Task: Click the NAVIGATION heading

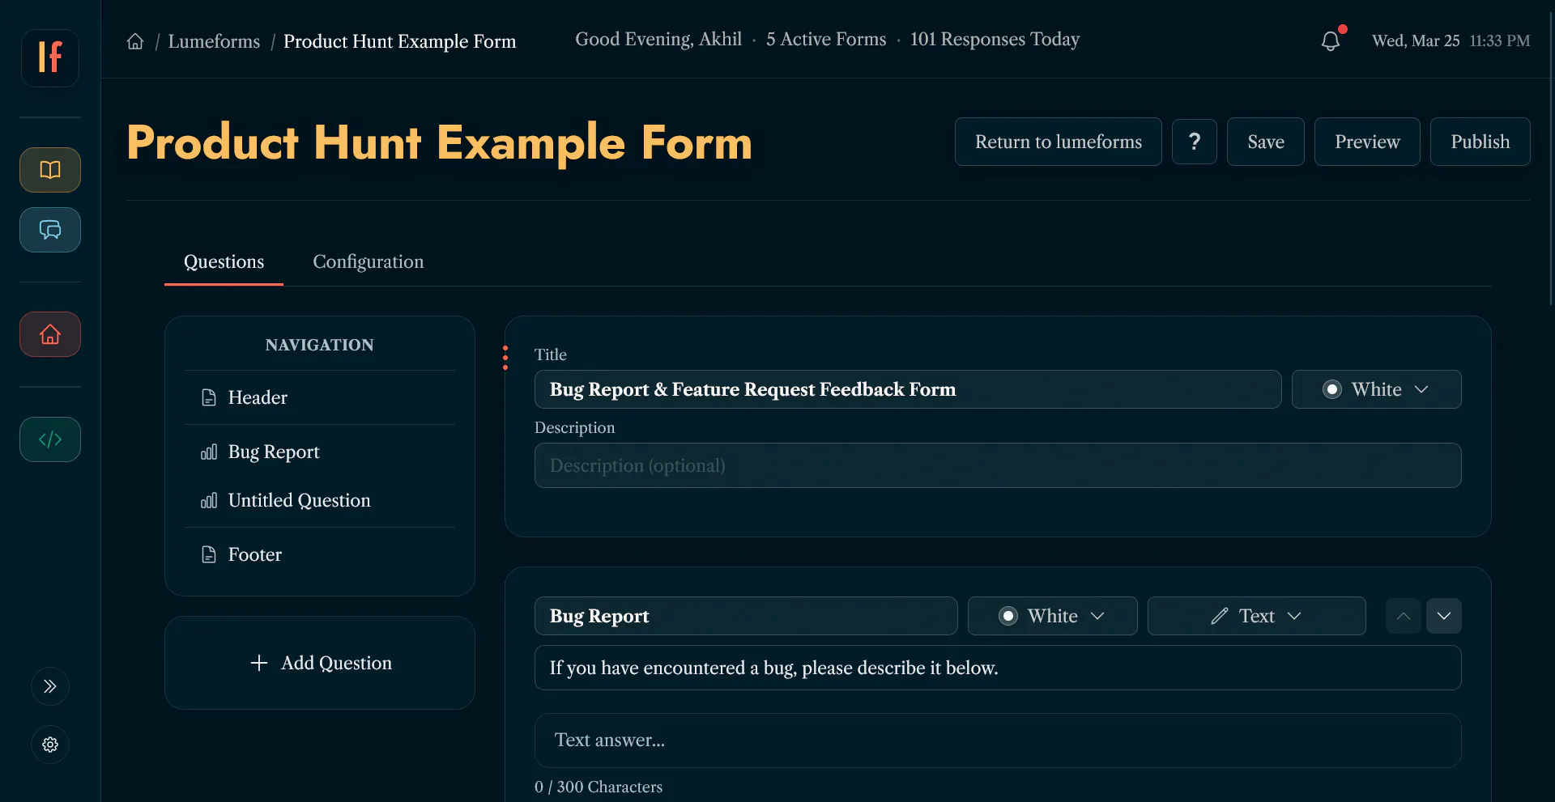Action: click(x=320, y=345)
